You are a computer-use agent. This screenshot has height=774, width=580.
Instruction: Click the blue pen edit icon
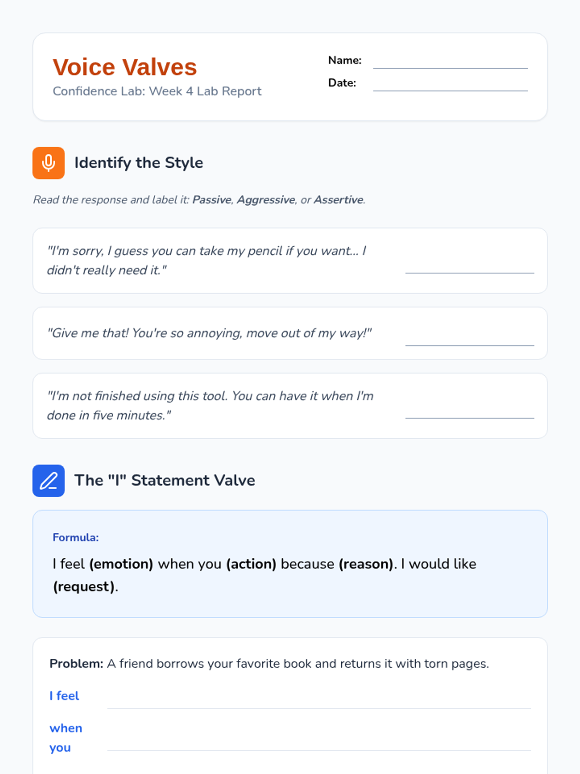(48, 481)
